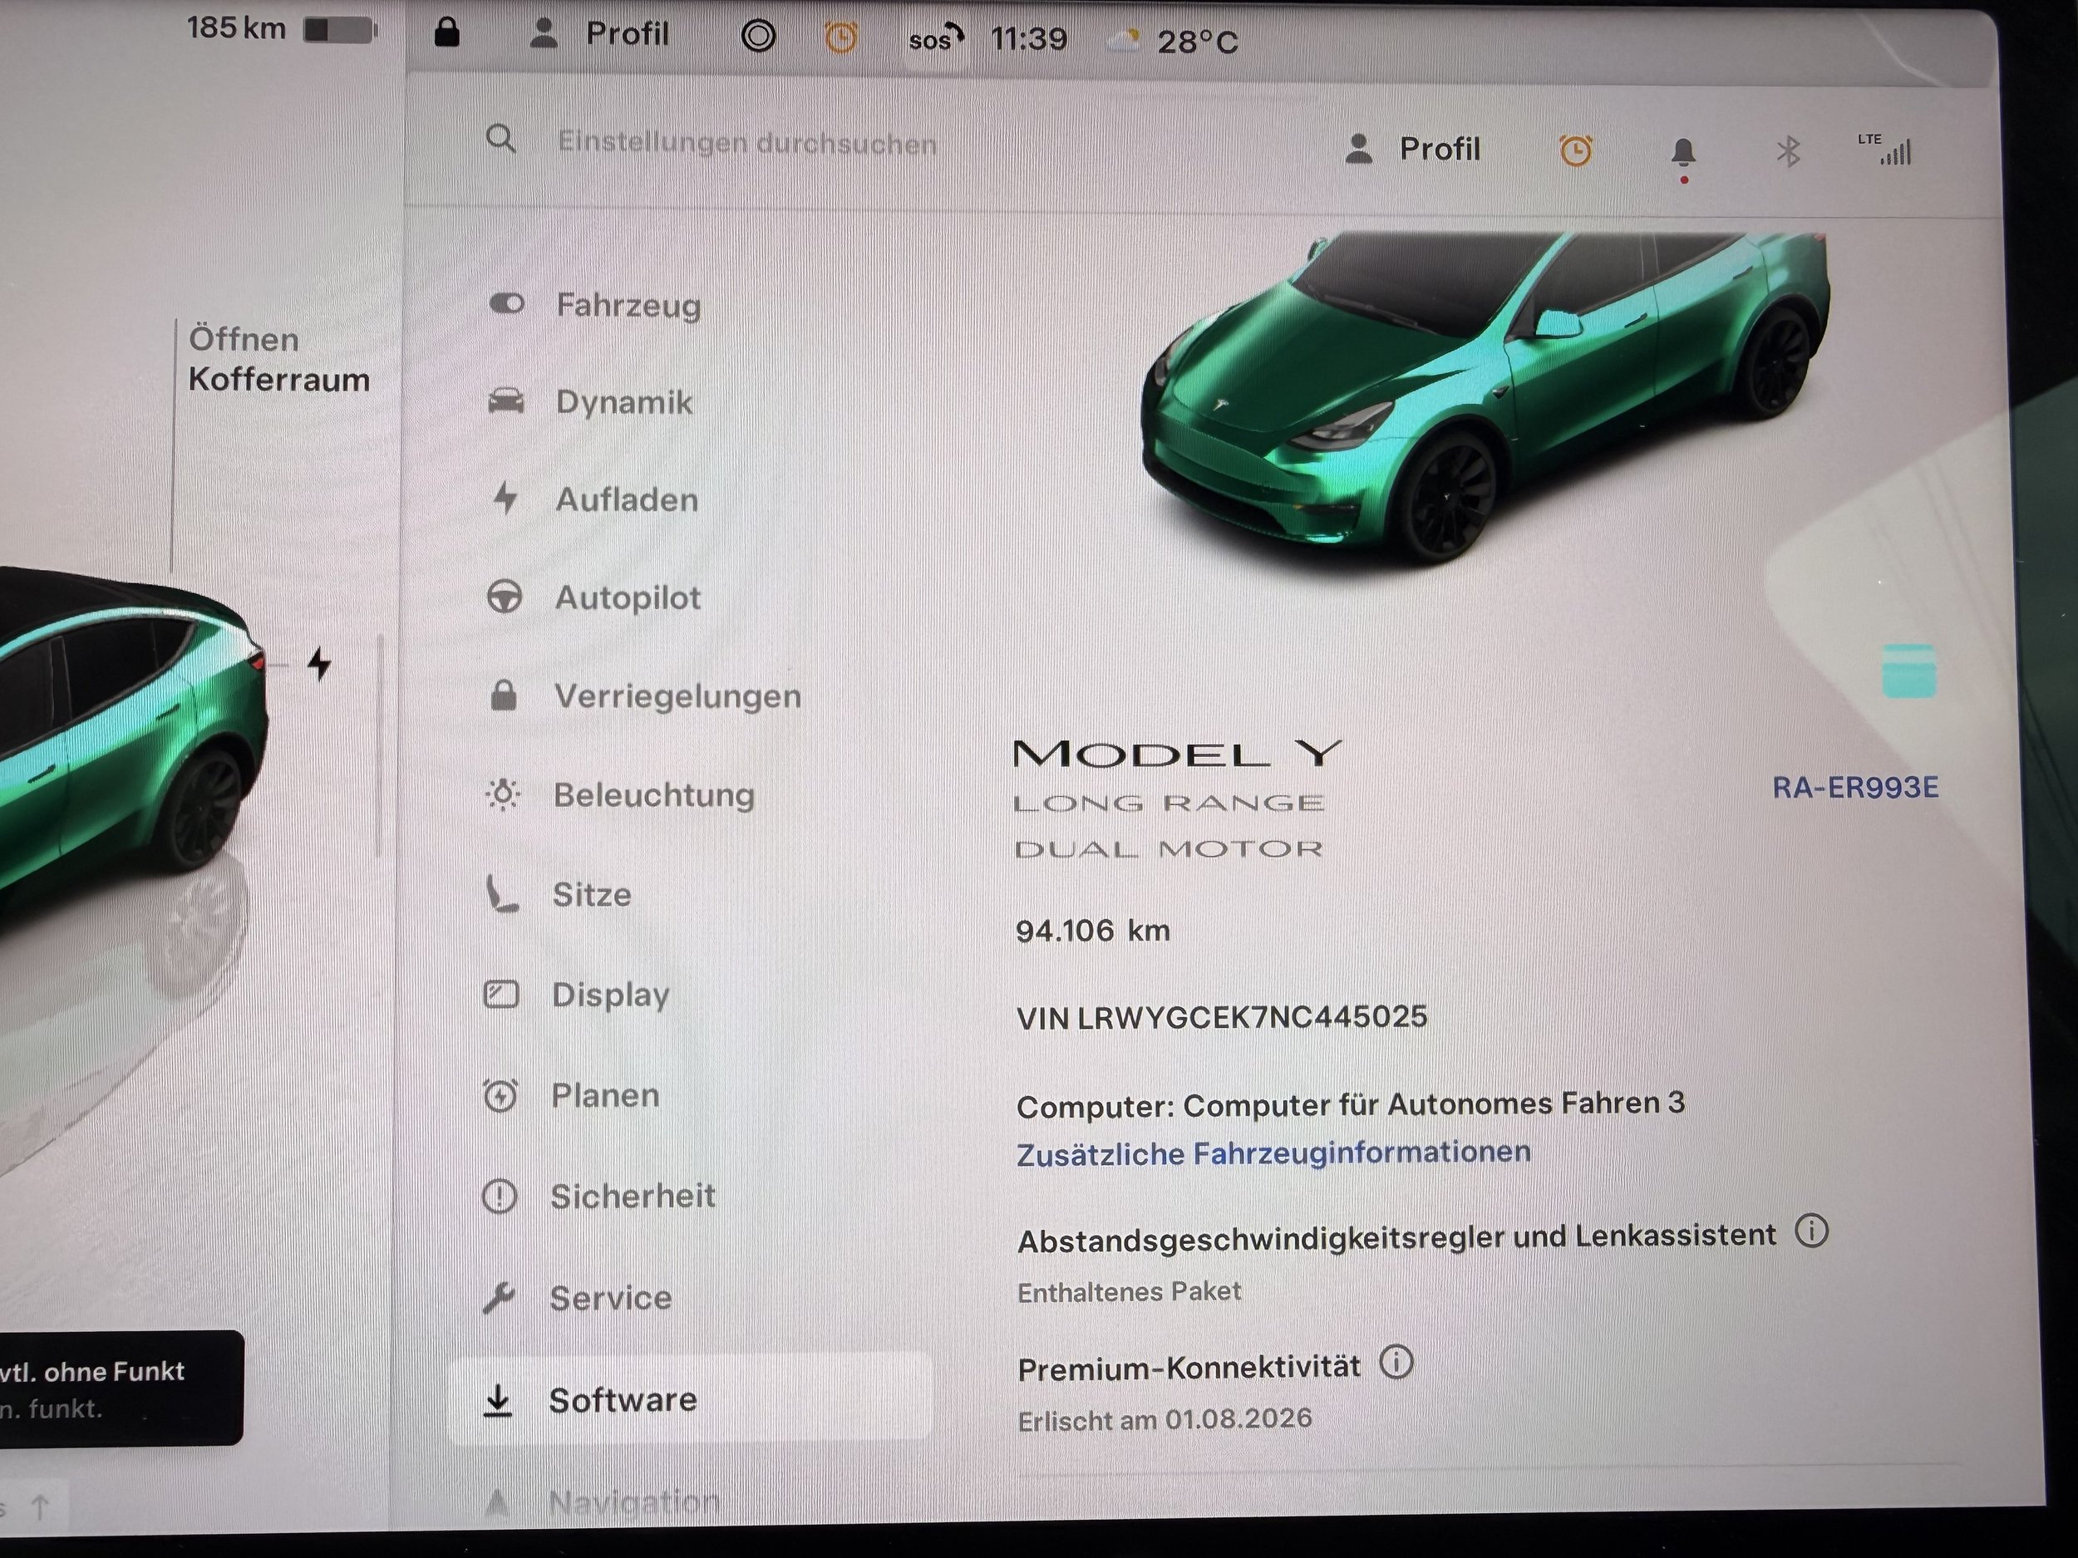Open Bluetooth settings icon

point(1788,151)
